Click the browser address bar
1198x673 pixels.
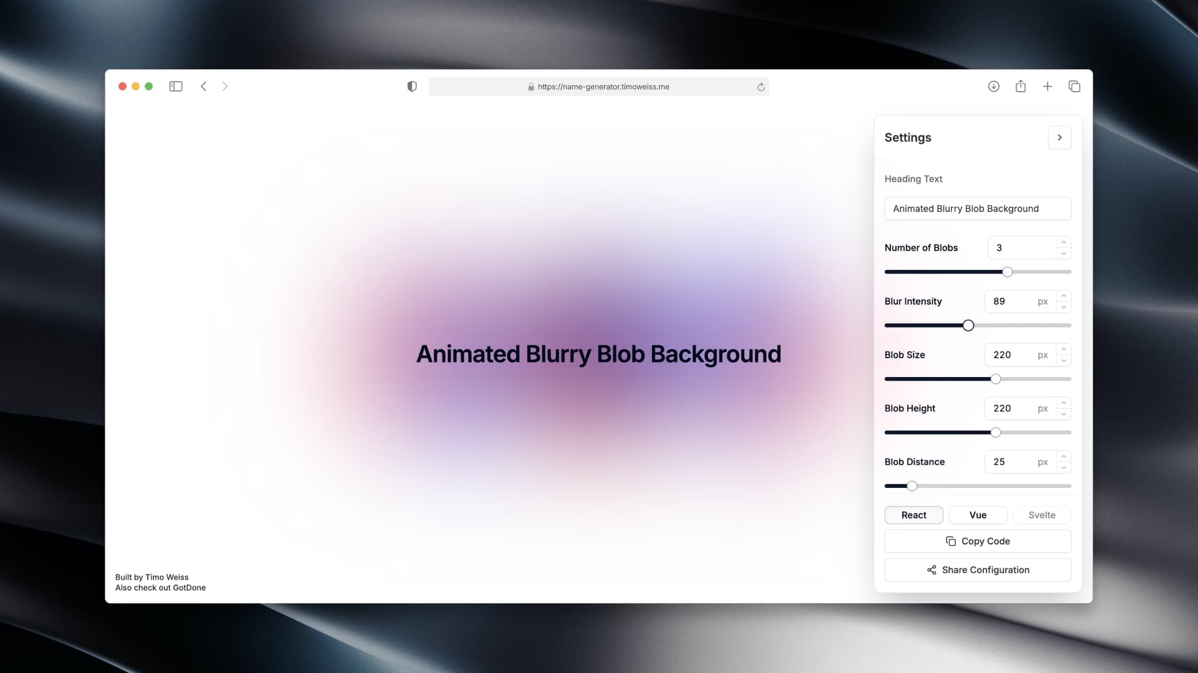point(599,87)
